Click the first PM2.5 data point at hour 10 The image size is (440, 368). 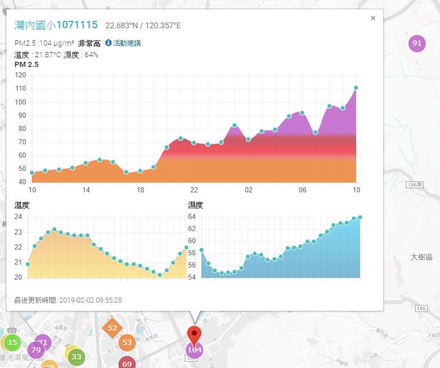click(x=32, y=173)
